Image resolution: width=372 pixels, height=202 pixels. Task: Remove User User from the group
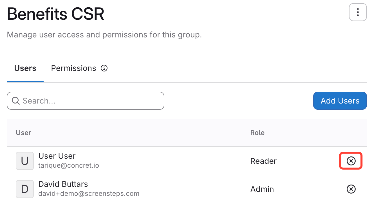(x=351, y=161)
